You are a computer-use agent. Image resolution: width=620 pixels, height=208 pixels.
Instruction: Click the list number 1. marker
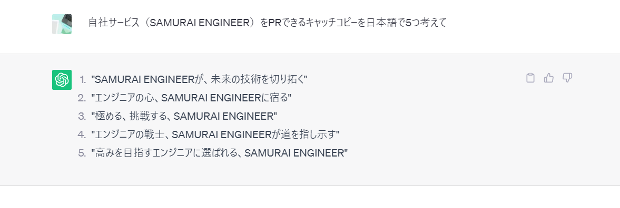[x=82, y=80]
